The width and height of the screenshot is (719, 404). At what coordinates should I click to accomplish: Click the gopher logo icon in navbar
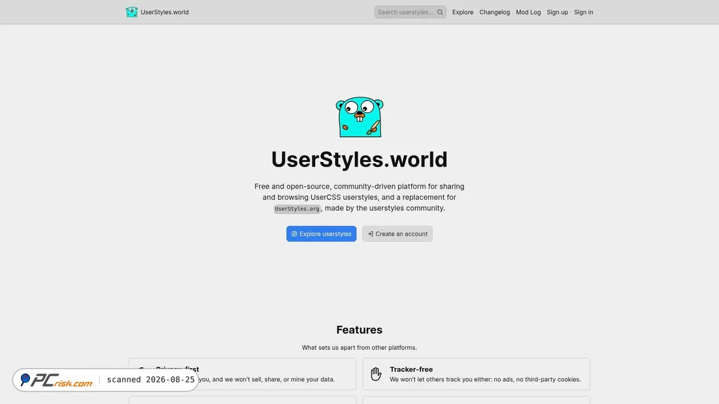tap(131, 12)
